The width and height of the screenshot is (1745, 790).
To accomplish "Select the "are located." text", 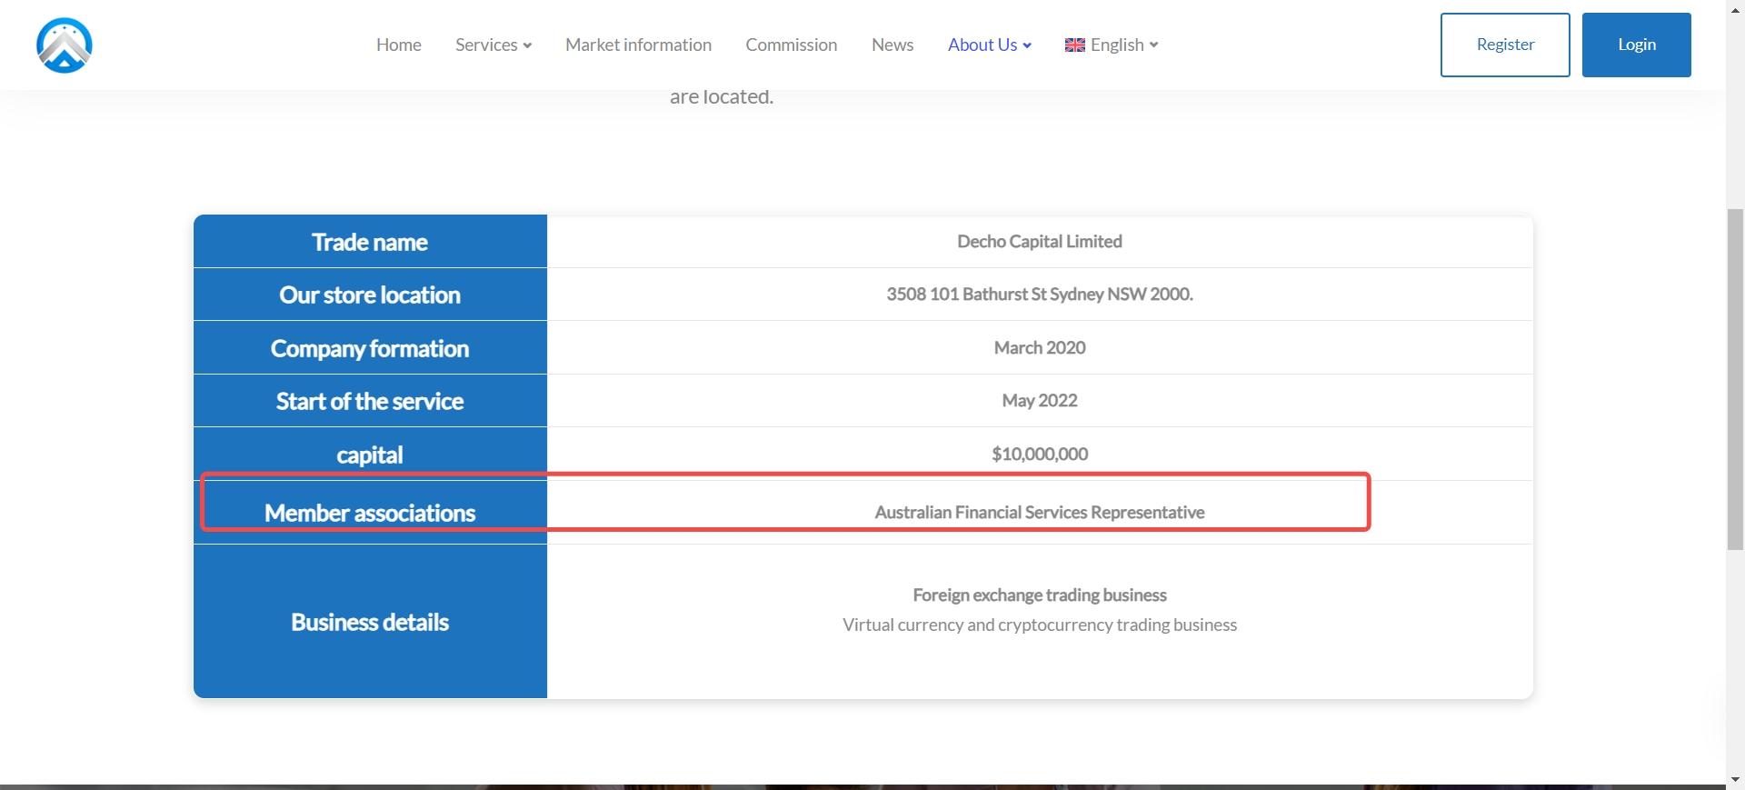I will click(x=722, y=96).
